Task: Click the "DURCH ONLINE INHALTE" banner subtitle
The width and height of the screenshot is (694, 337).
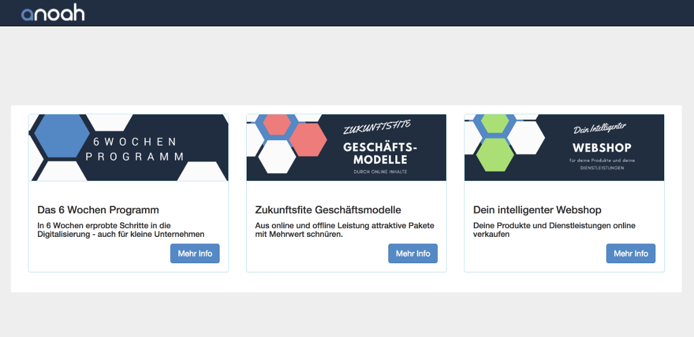Action: point(380,172)
